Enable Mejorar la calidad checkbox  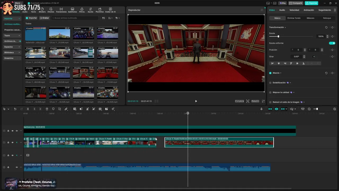270,92
